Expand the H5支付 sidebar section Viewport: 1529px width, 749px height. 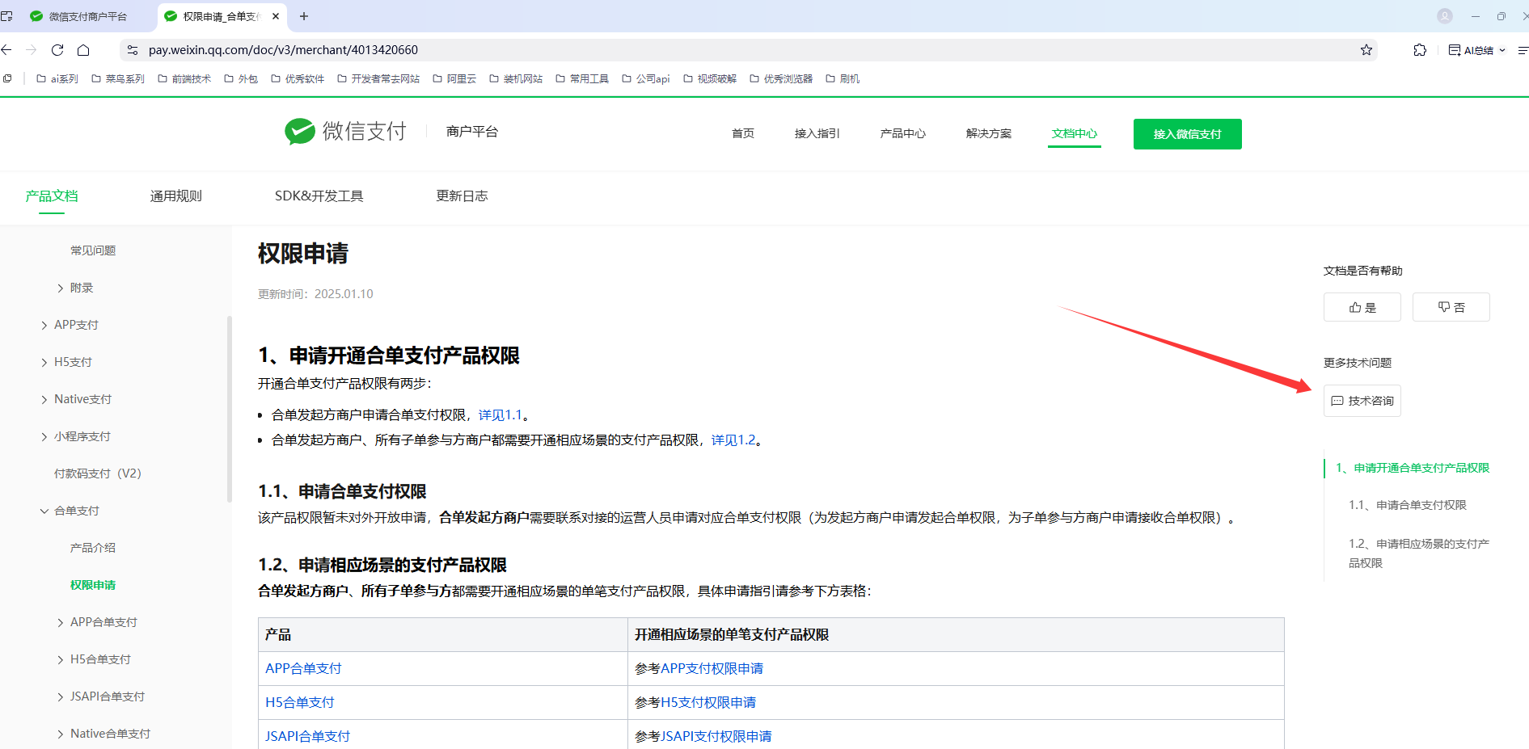pos(66,362)
